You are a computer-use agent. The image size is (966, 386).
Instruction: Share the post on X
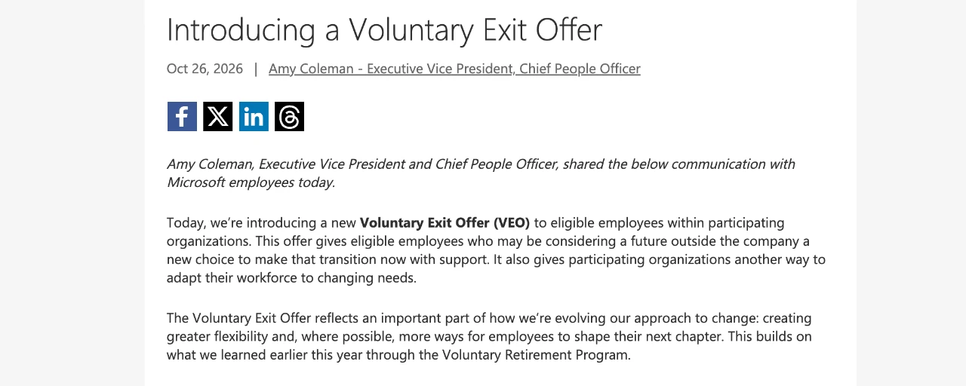coord(218,117)
